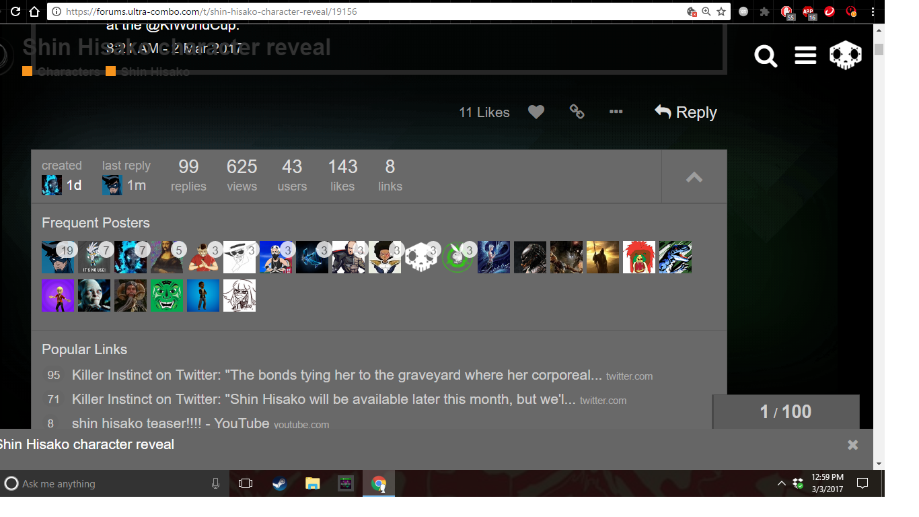The width and height of the screenshot is (919, 517).
Task: Open Windows Action Center notifications
Action: [862, 483]
